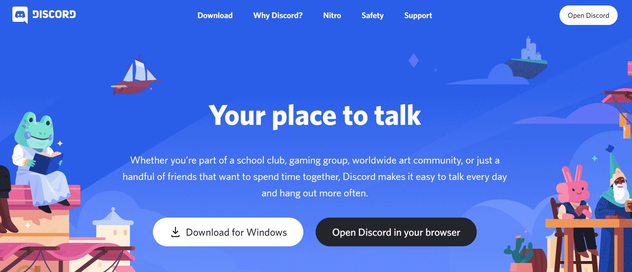The height and width of the screenshot is (272, 632).
Task: Click Open Discord in your browser button
Action: 396,232
